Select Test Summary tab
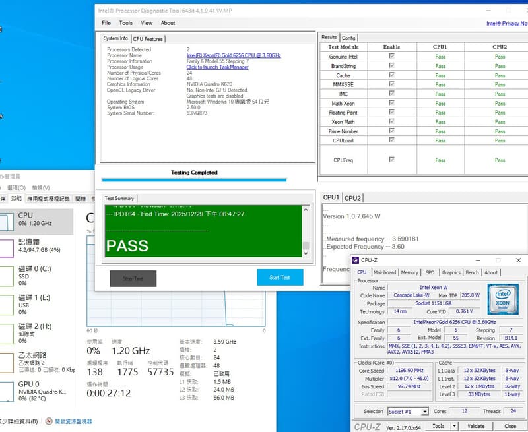This screenshot has height=432, width=528. [x=119, y=198]
